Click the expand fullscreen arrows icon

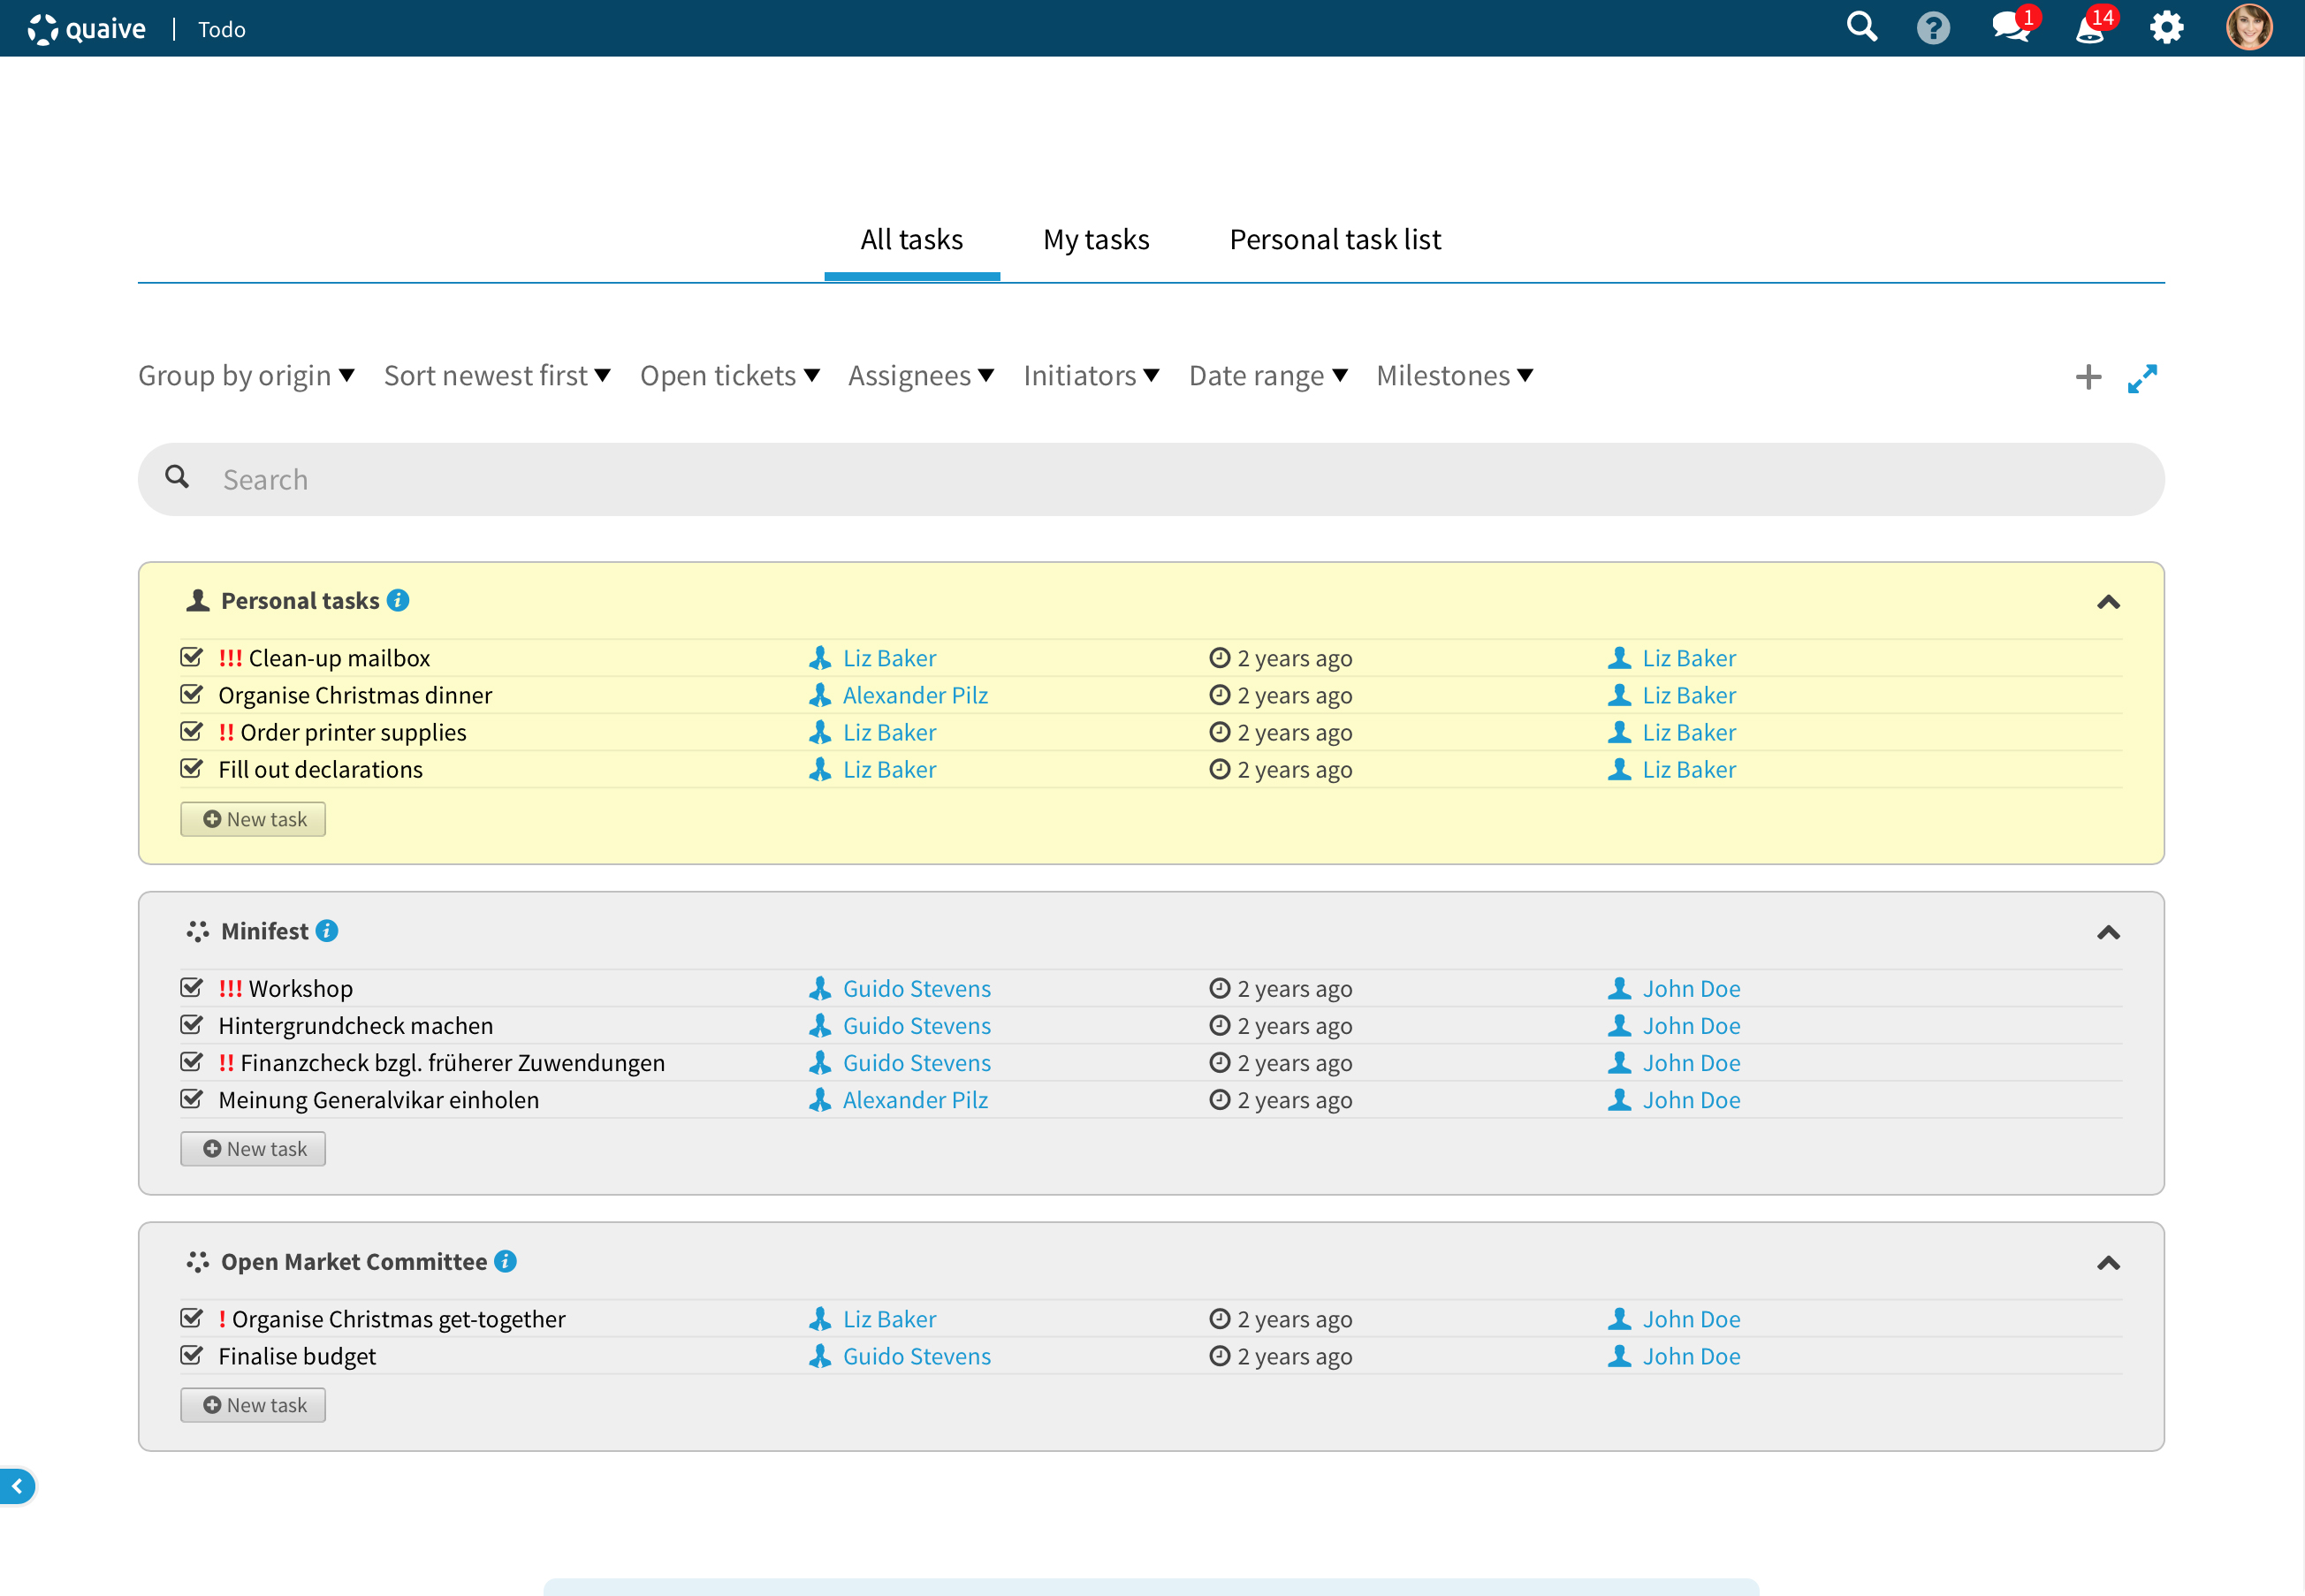[x=2142, y=378]
